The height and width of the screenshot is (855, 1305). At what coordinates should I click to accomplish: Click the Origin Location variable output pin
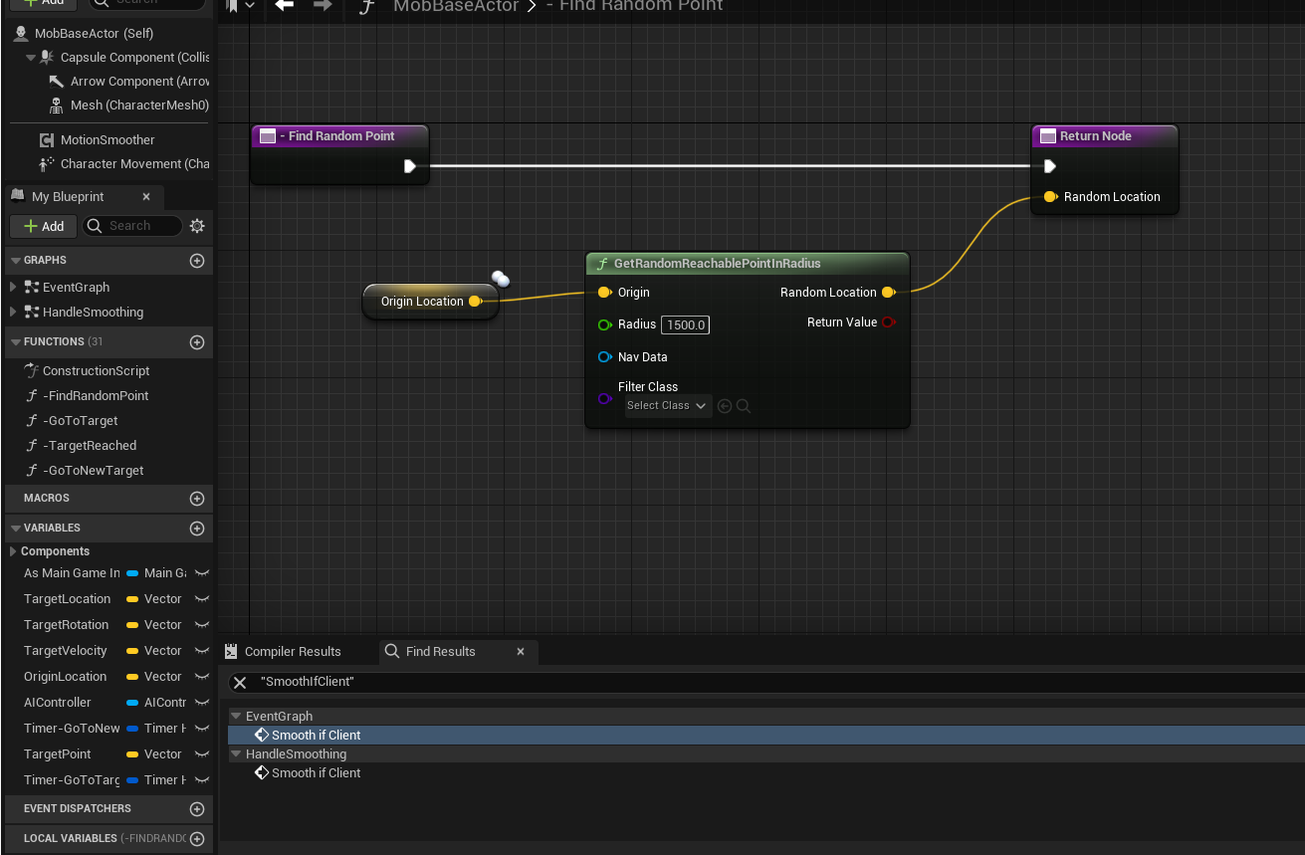[475, 301]
